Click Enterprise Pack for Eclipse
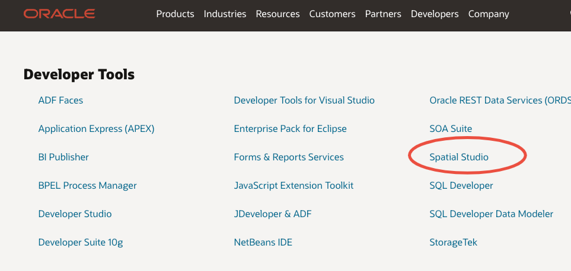 tap(290, 129)
